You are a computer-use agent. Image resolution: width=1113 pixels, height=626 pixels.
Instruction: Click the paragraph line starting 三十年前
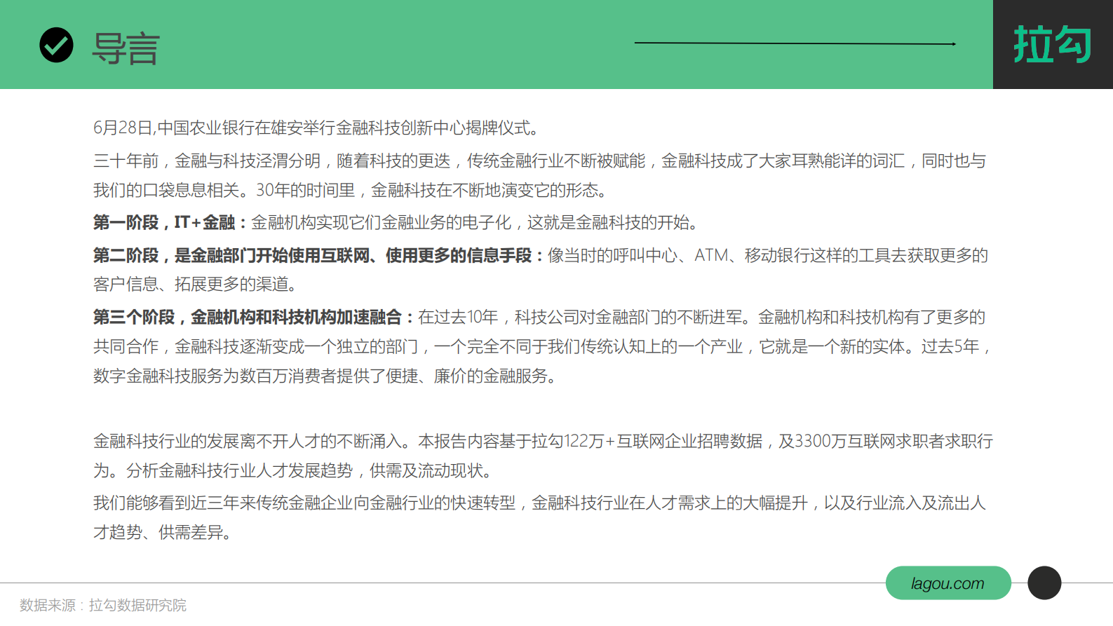[x=539, y=161]
